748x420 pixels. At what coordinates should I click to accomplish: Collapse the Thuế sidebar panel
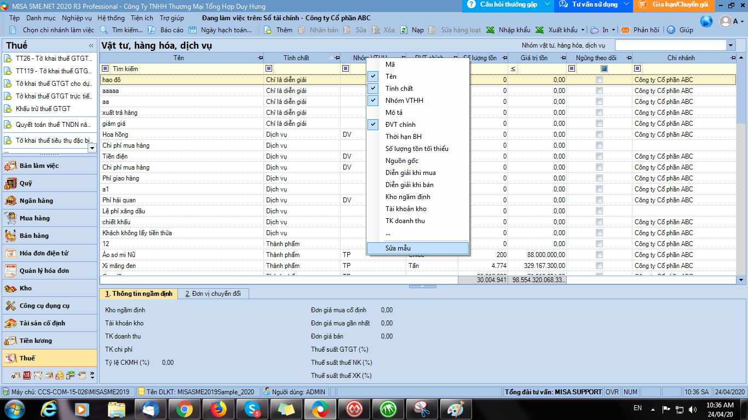[x=91, y=45]
